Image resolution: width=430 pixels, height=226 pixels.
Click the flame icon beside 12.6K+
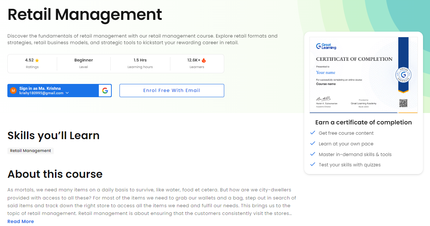[x=204, y=60]
